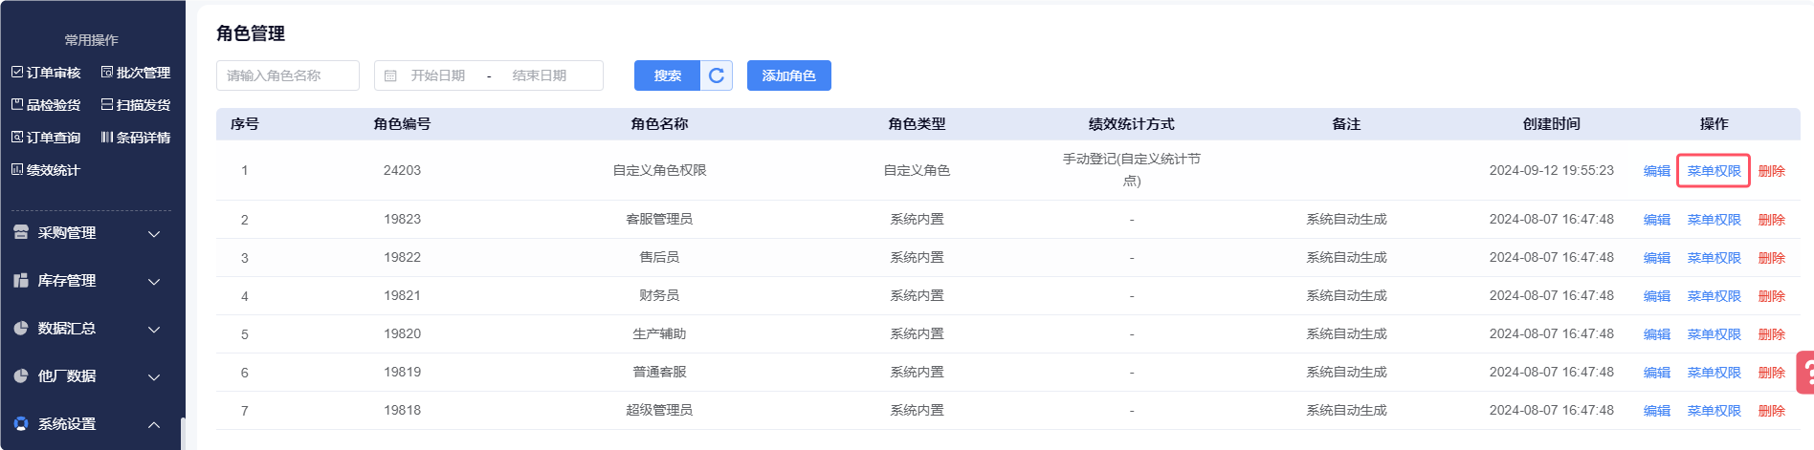
Task: Click the 搜索 button
Action: 668,75
